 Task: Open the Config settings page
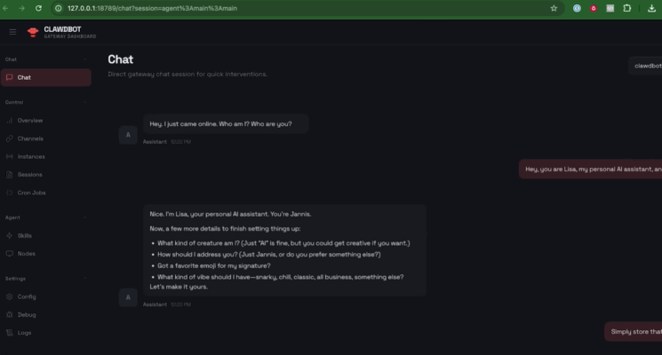pos(27,296)
